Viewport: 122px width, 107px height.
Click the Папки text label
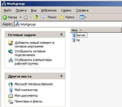coord(70,17)
